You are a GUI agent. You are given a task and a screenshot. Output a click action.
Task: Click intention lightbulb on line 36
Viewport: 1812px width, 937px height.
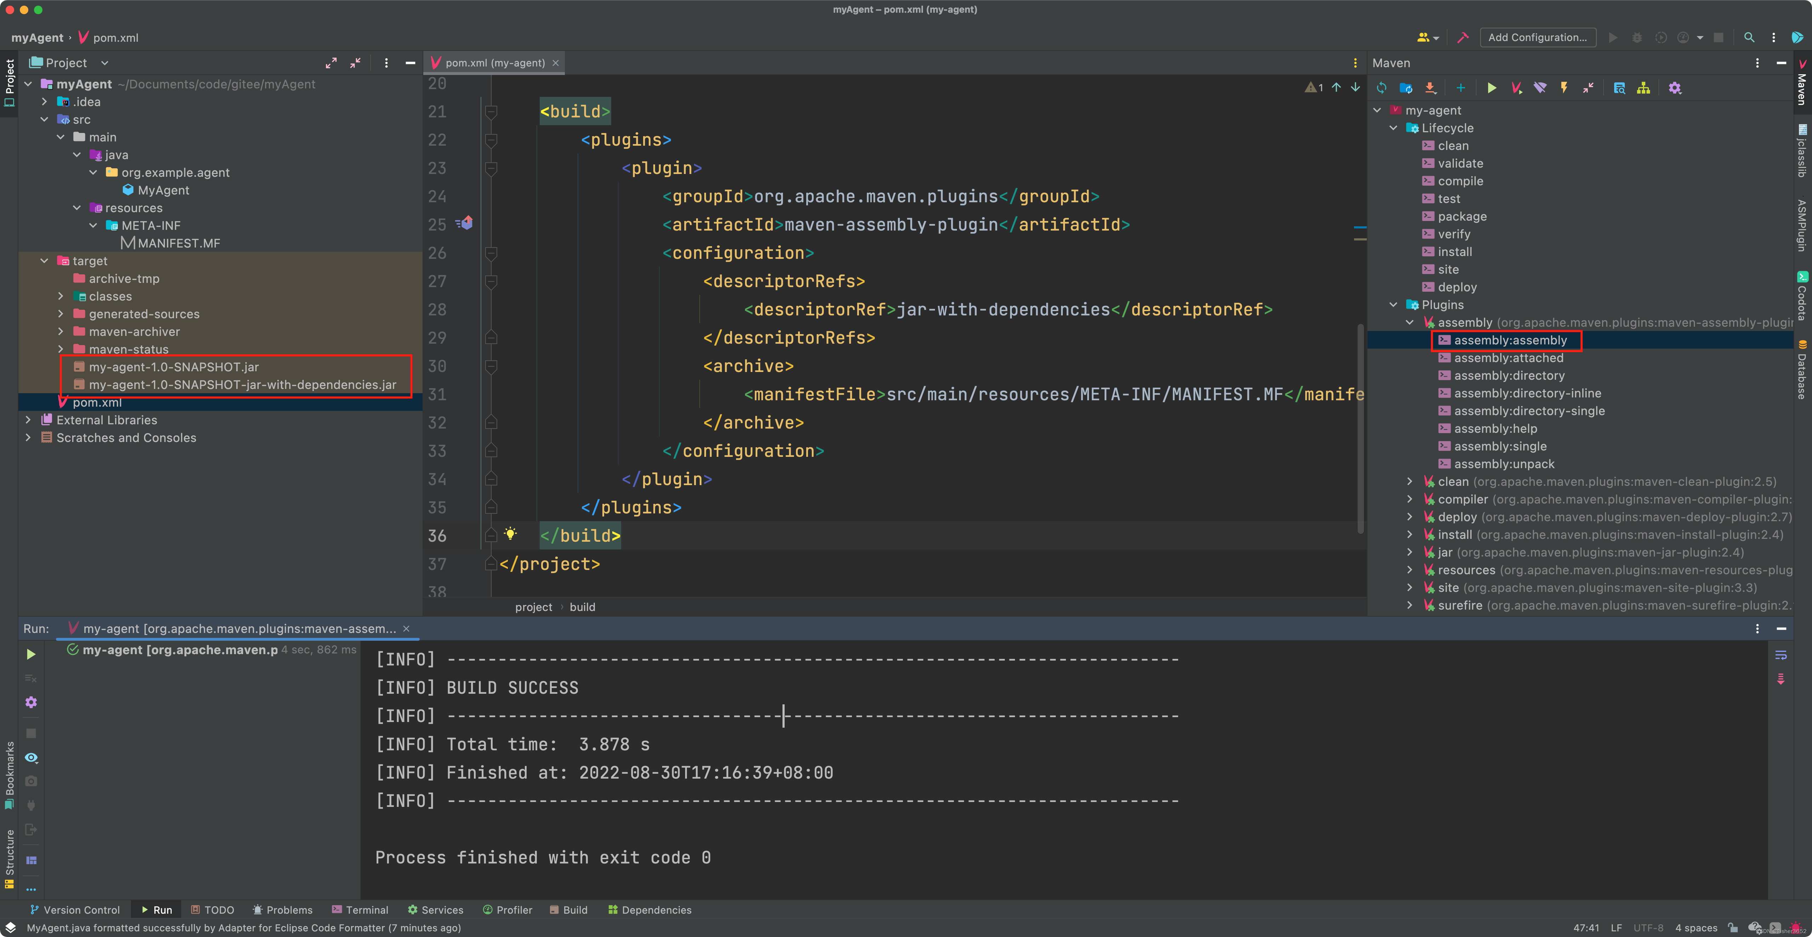511,534
